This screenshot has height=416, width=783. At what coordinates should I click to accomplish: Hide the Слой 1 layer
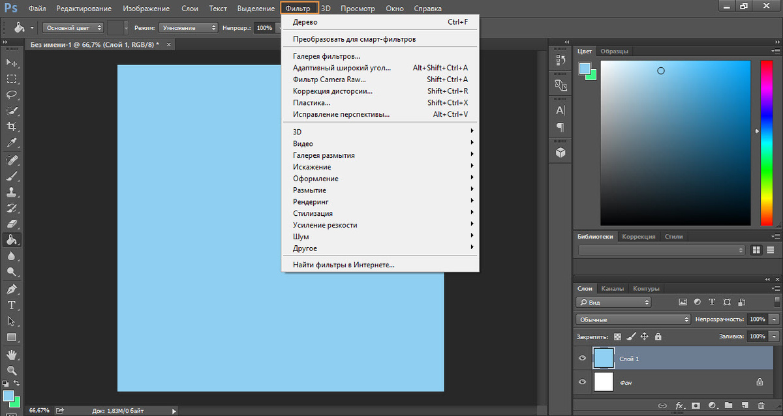click(x=583, y=358)
